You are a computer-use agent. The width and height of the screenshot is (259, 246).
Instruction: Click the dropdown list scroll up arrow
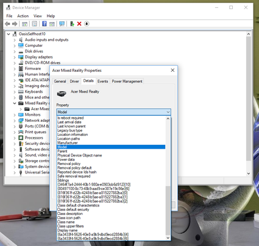168,119
